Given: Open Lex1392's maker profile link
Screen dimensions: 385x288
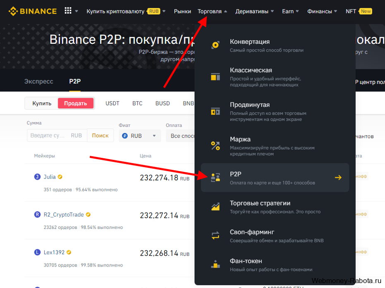Looking at the screenshot, I should click(54, 252).
